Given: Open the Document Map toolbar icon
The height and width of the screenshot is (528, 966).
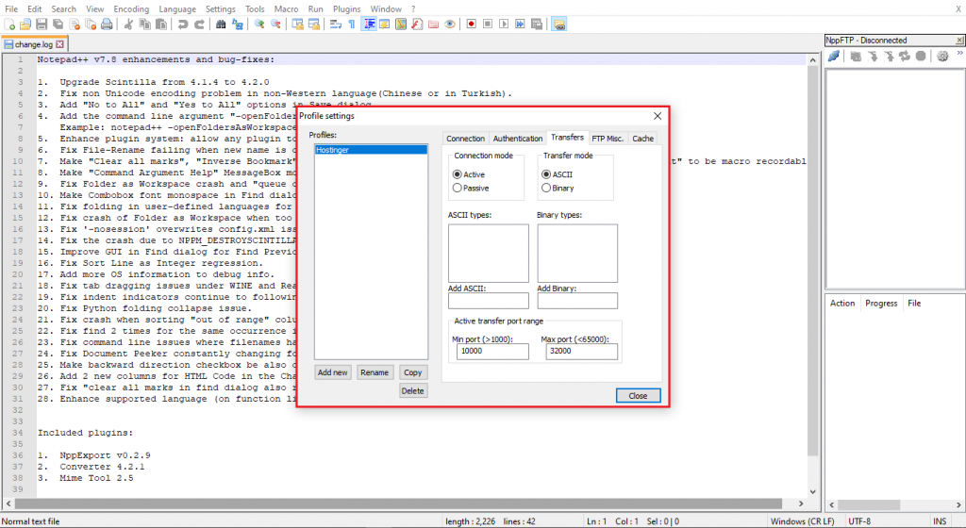Looking at the screenshot, I should [401, 24].
